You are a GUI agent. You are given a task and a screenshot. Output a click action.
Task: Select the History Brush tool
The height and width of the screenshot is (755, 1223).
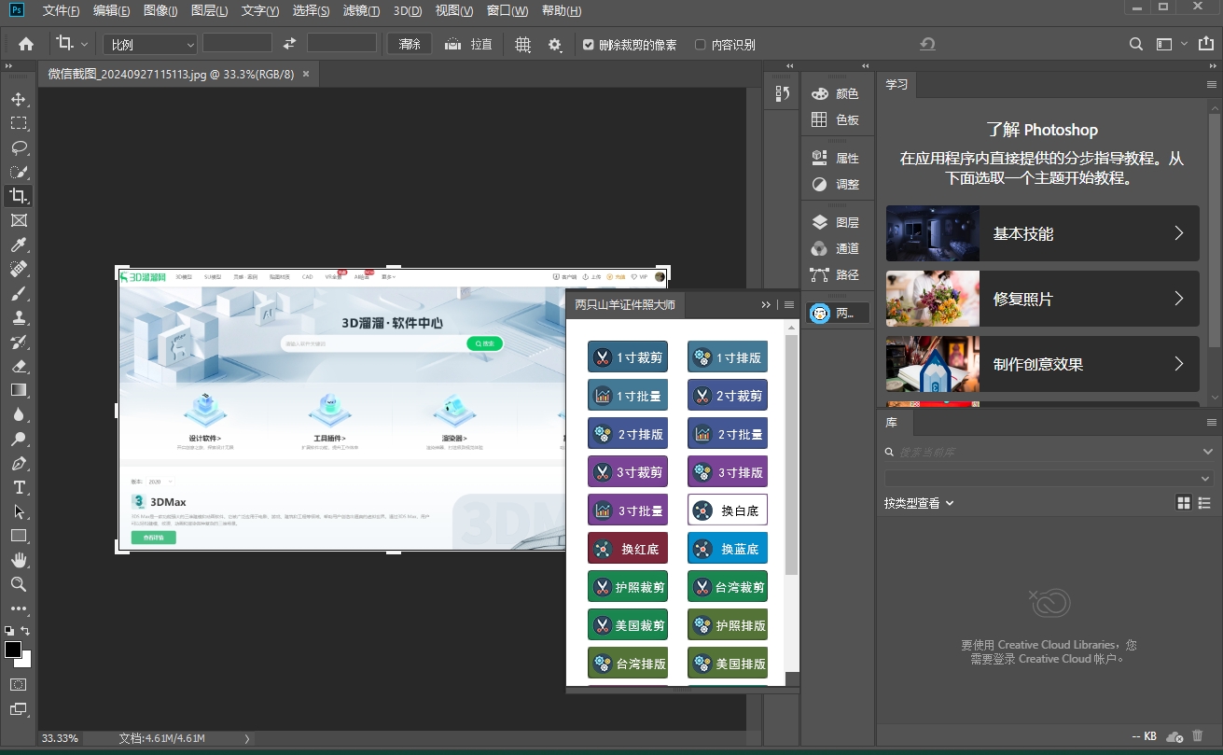[19, 342]
